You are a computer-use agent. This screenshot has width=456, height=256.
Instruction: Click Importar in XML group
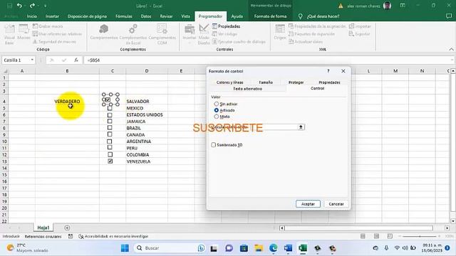(360, 26)
